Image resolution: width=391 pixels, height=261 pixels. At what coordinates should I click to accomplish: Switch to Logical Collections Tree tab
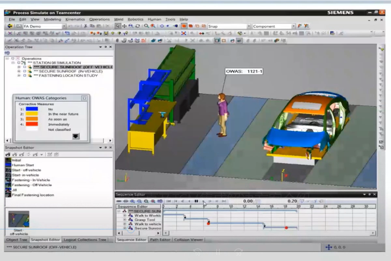click(x=85, y=239)
